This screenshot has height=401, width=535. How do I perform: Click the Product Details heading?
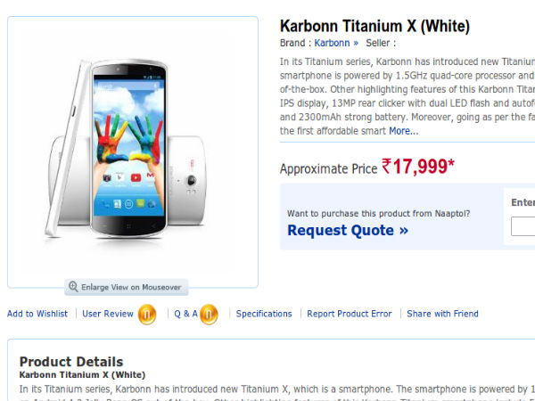click(x=71, y=362)
